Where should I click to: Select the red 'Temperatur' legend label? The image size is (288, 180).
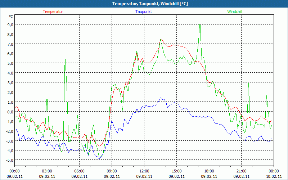(53, 12)
